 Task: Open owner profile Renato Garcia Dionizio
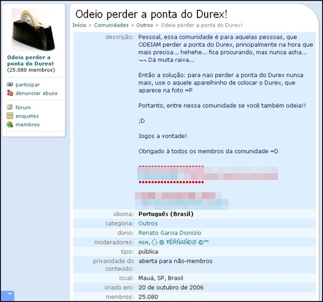pos(170,233)
